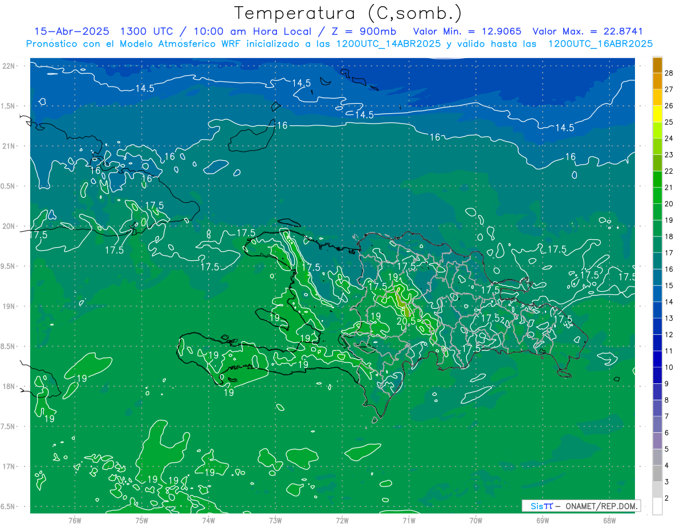Click the "19N" latitude axis label
684x528 pixels.
pos(9,306)
